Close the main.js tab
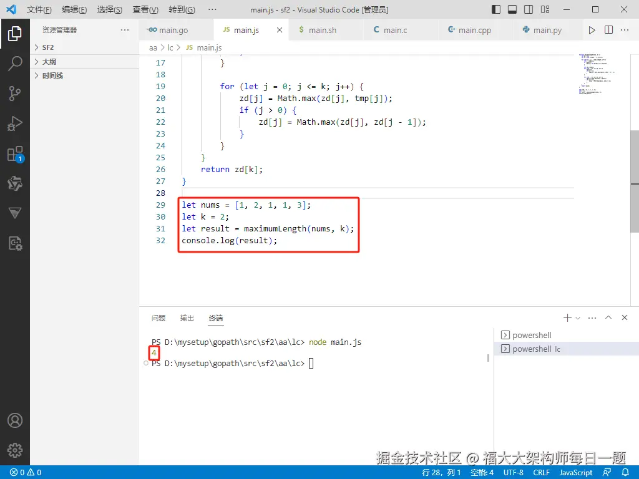This screenshot has height=479, width=639. point(280,30)
